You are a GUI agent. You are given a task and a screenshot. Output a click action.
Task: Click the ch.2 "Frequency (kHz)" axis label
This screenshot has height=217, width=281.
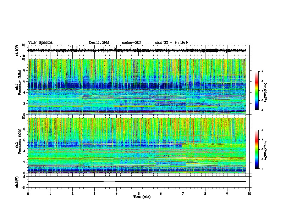click(x=20, y=141)
